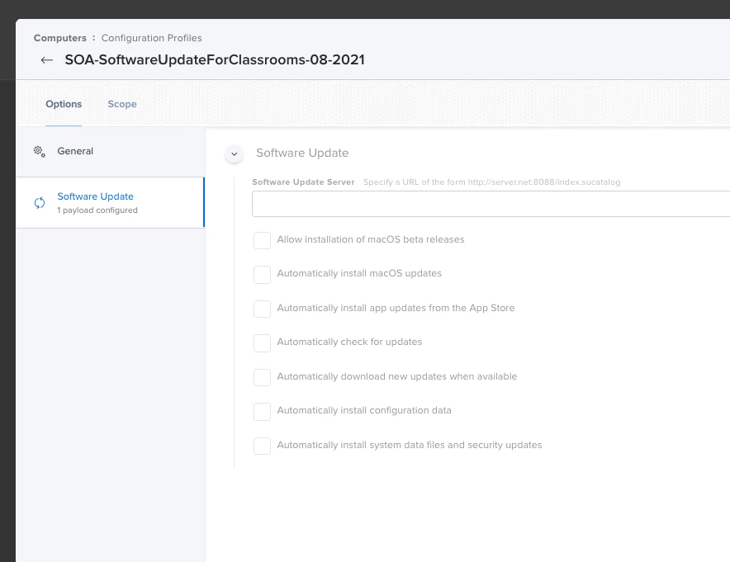This screenshot has height=562, width=730.
Task: Click the Software Update sync icon
Action: pos(40,203)
